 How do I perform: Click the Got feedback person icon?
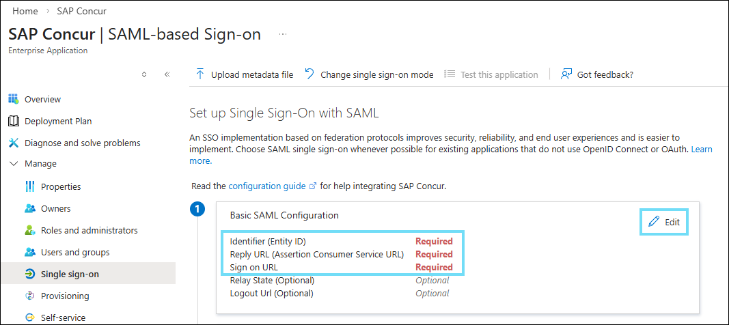[x=566, y=74]
